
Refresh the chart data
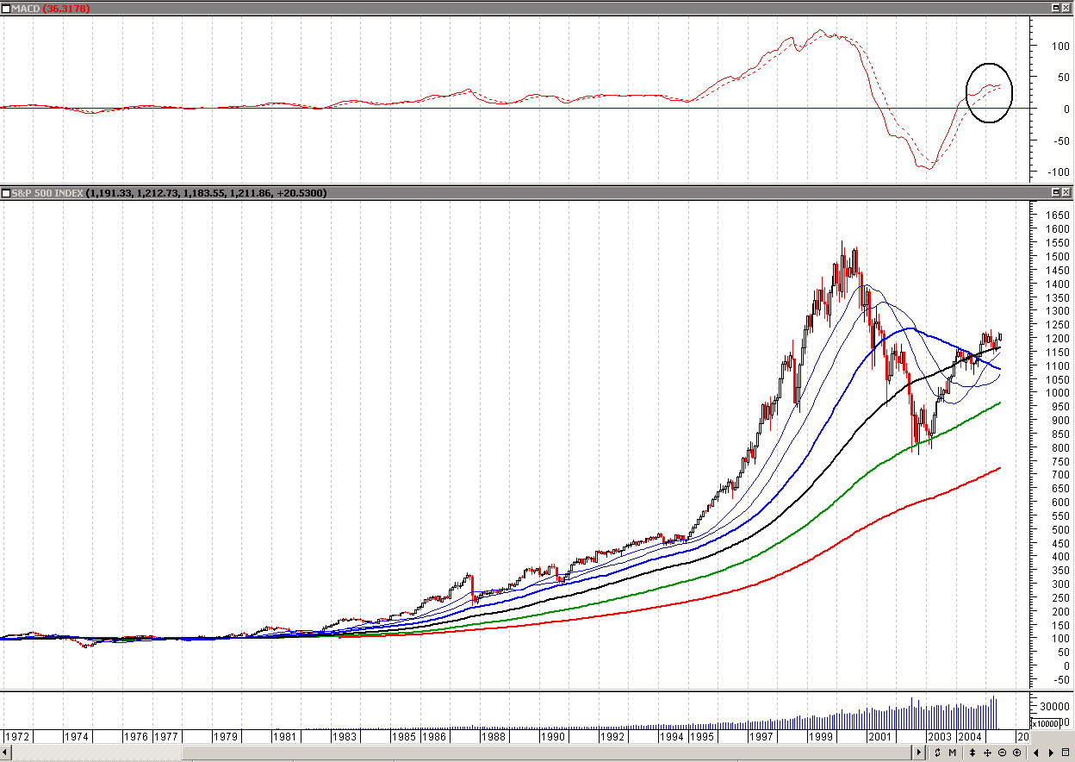(938, 753)
